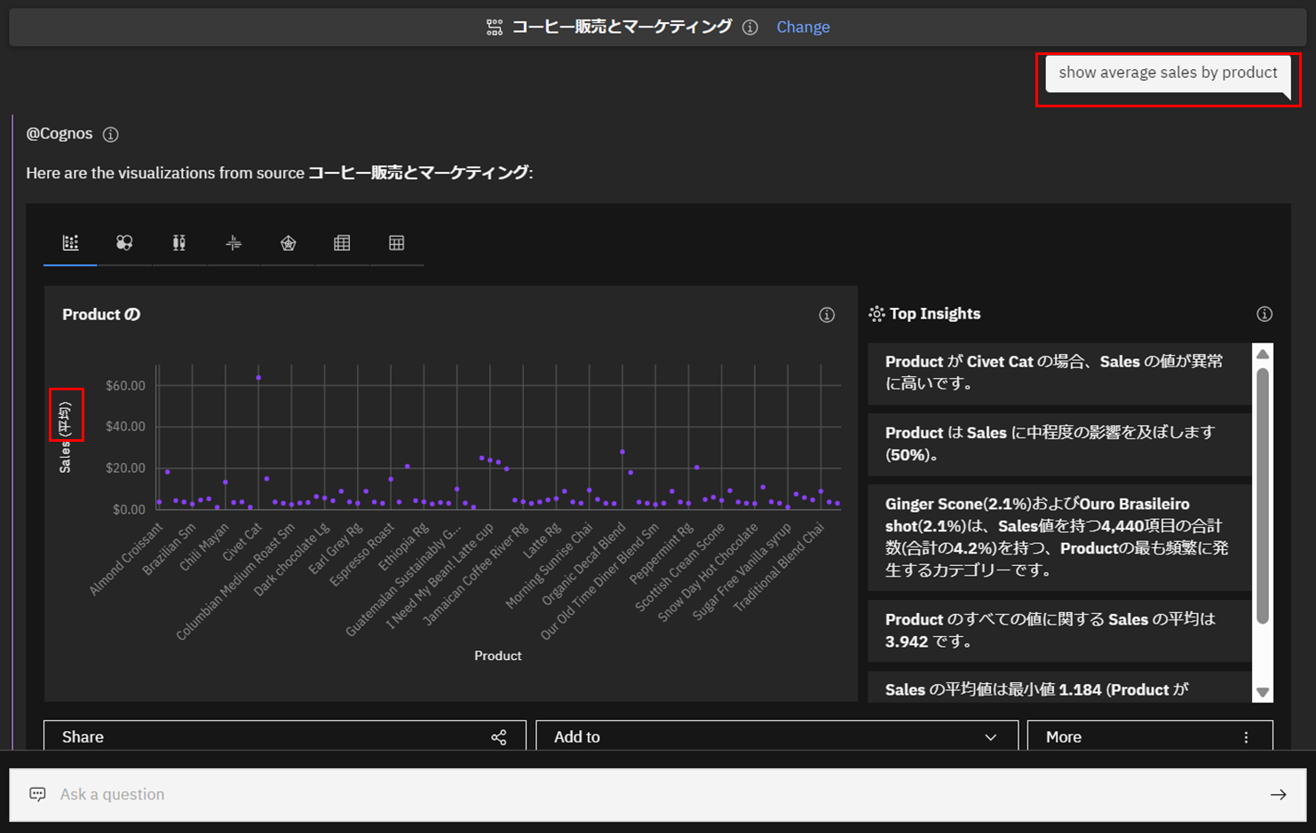
Task: Click the send arrow in the question box
Action: [x=1278, y=795]
